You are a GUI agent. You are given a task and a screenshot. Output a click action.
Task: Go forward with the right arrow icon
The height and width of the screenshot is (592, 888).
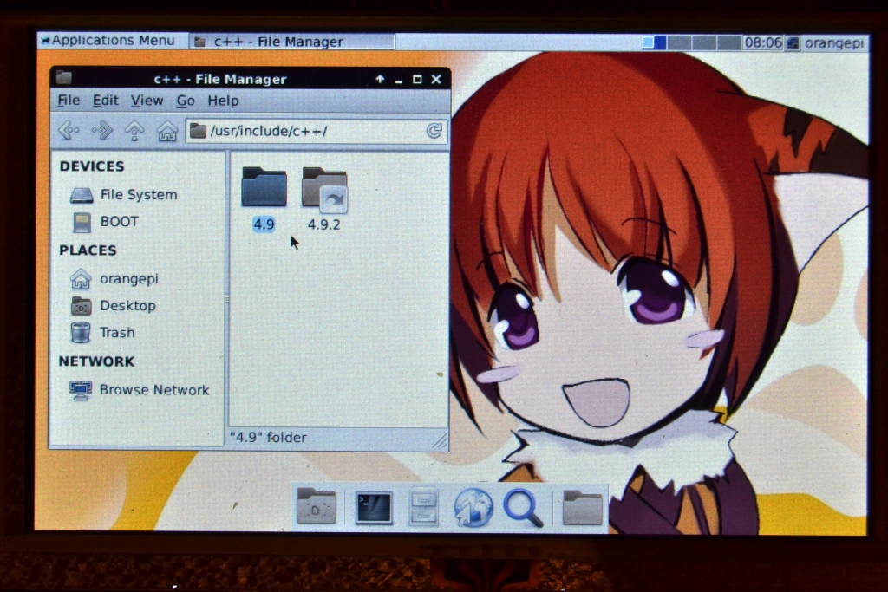pos(102,131)
